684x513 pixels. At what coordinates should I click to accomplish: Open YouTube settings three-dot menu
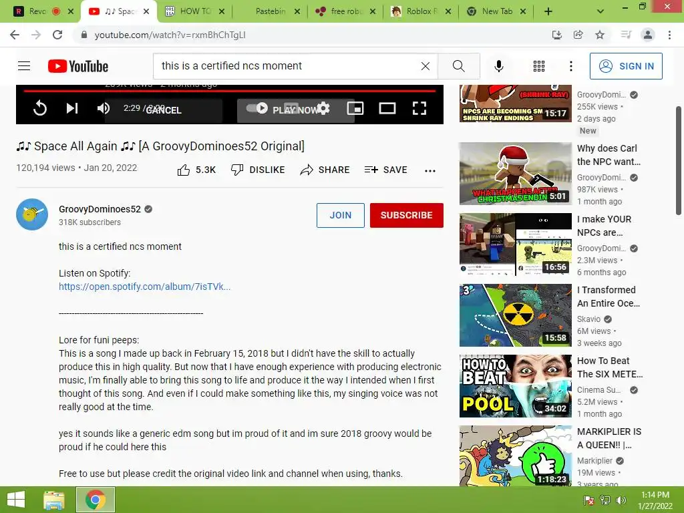click(x=570, y=66)
